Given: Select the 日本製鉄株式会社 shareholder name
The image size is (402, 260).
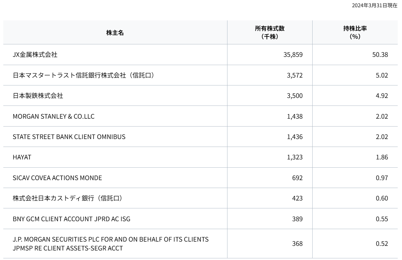Looking at the screenshot, I should click(x=38, y=96).
